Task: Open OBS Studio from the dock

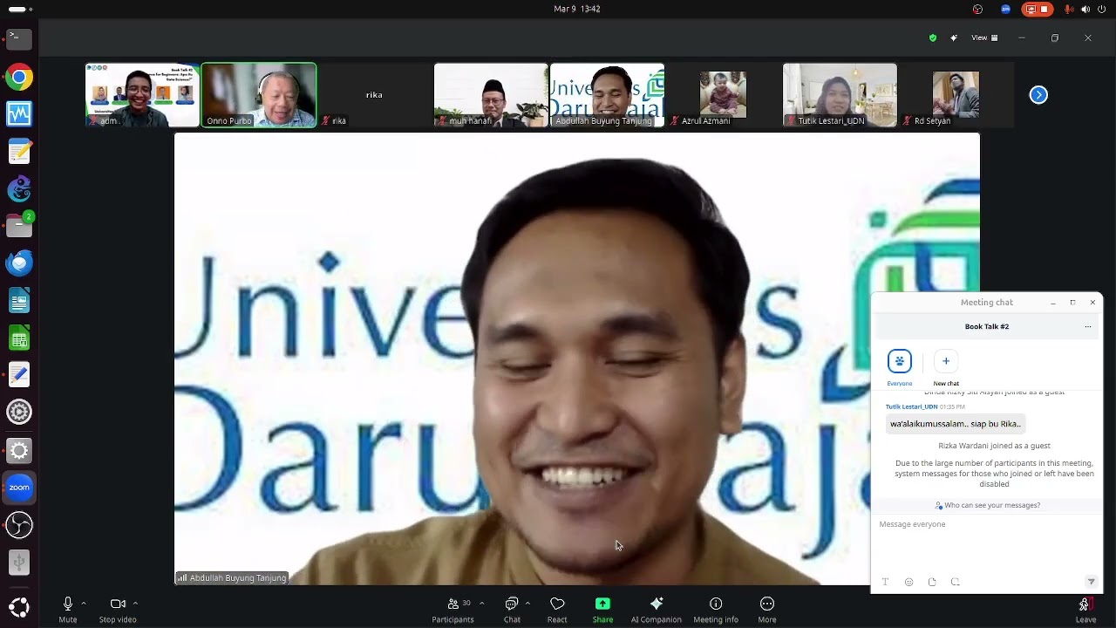Action: [x=19, y=525]
